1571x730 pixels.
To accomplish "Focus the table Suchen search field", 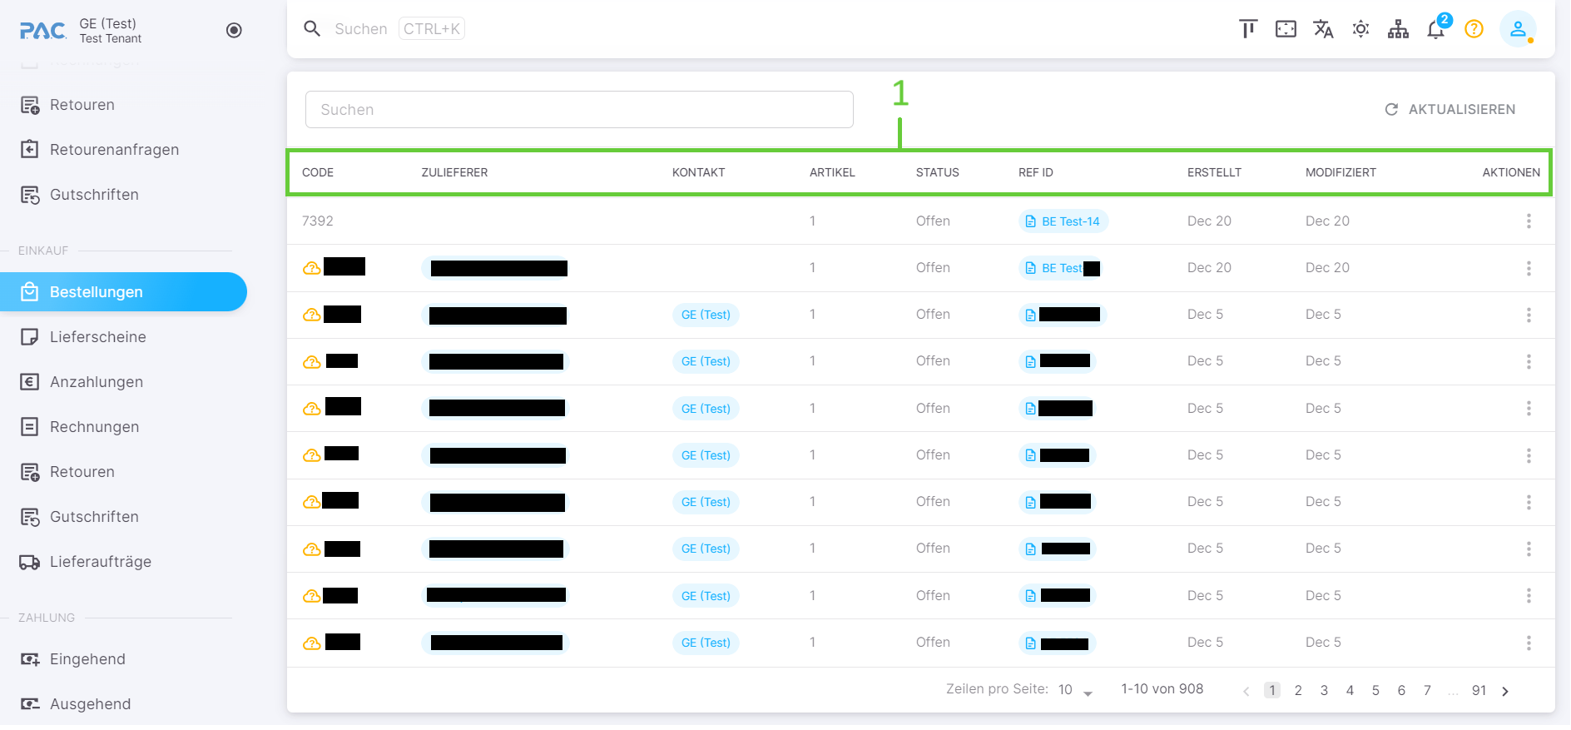I will [x=579, y=109].
